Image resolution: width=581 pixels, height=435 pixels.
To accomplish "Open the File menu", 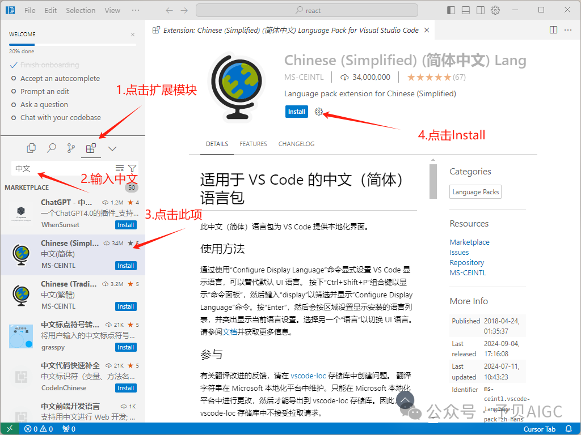I will click(x=30, y=10).
